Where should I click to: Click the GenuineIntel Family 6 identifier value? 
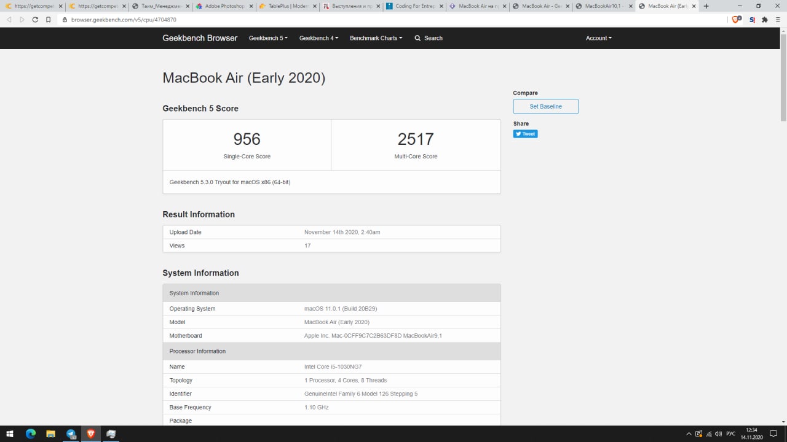point(361,394)
